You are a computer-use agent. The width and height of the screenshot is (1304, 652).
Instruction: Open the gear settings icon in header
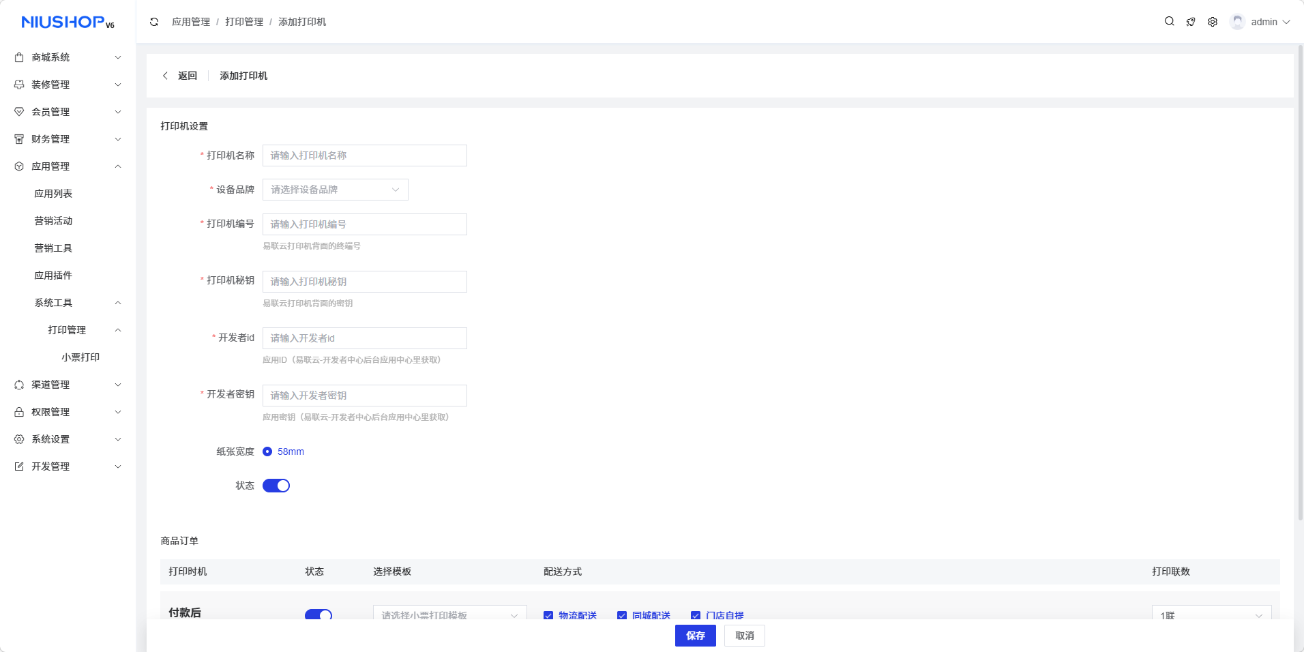click(x=1213, y=22)
